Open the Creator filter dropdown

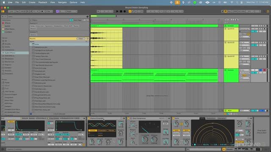click(x=33, y=32)
